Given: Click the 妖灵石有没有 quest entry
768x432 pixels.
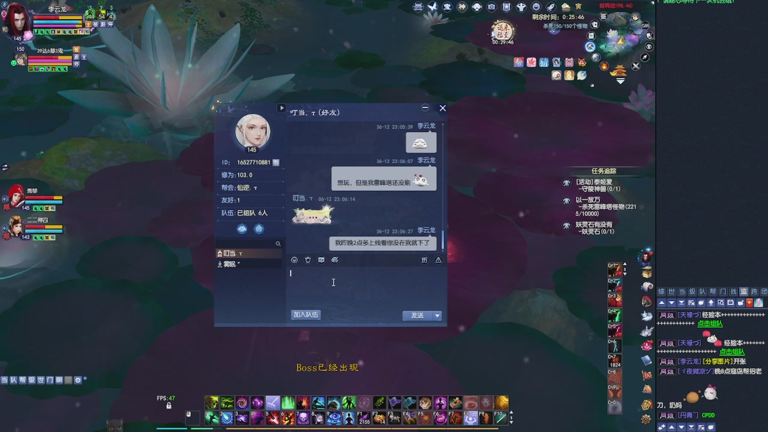Looking at the screenshot, I should 594,228.
